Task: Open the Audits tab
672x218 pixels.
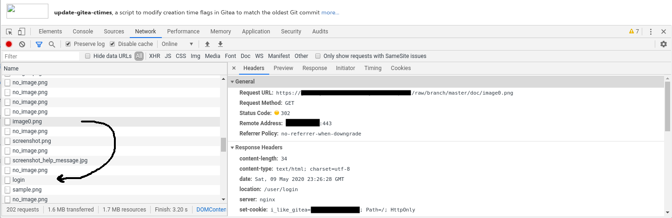Action: pyautogui.click(x=320, y=32)
